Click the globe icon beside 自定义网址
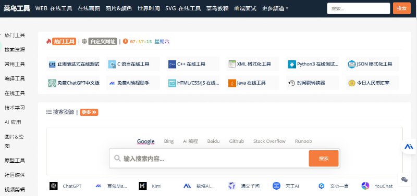Screen dimensions: 417x196 click(84, 42)
